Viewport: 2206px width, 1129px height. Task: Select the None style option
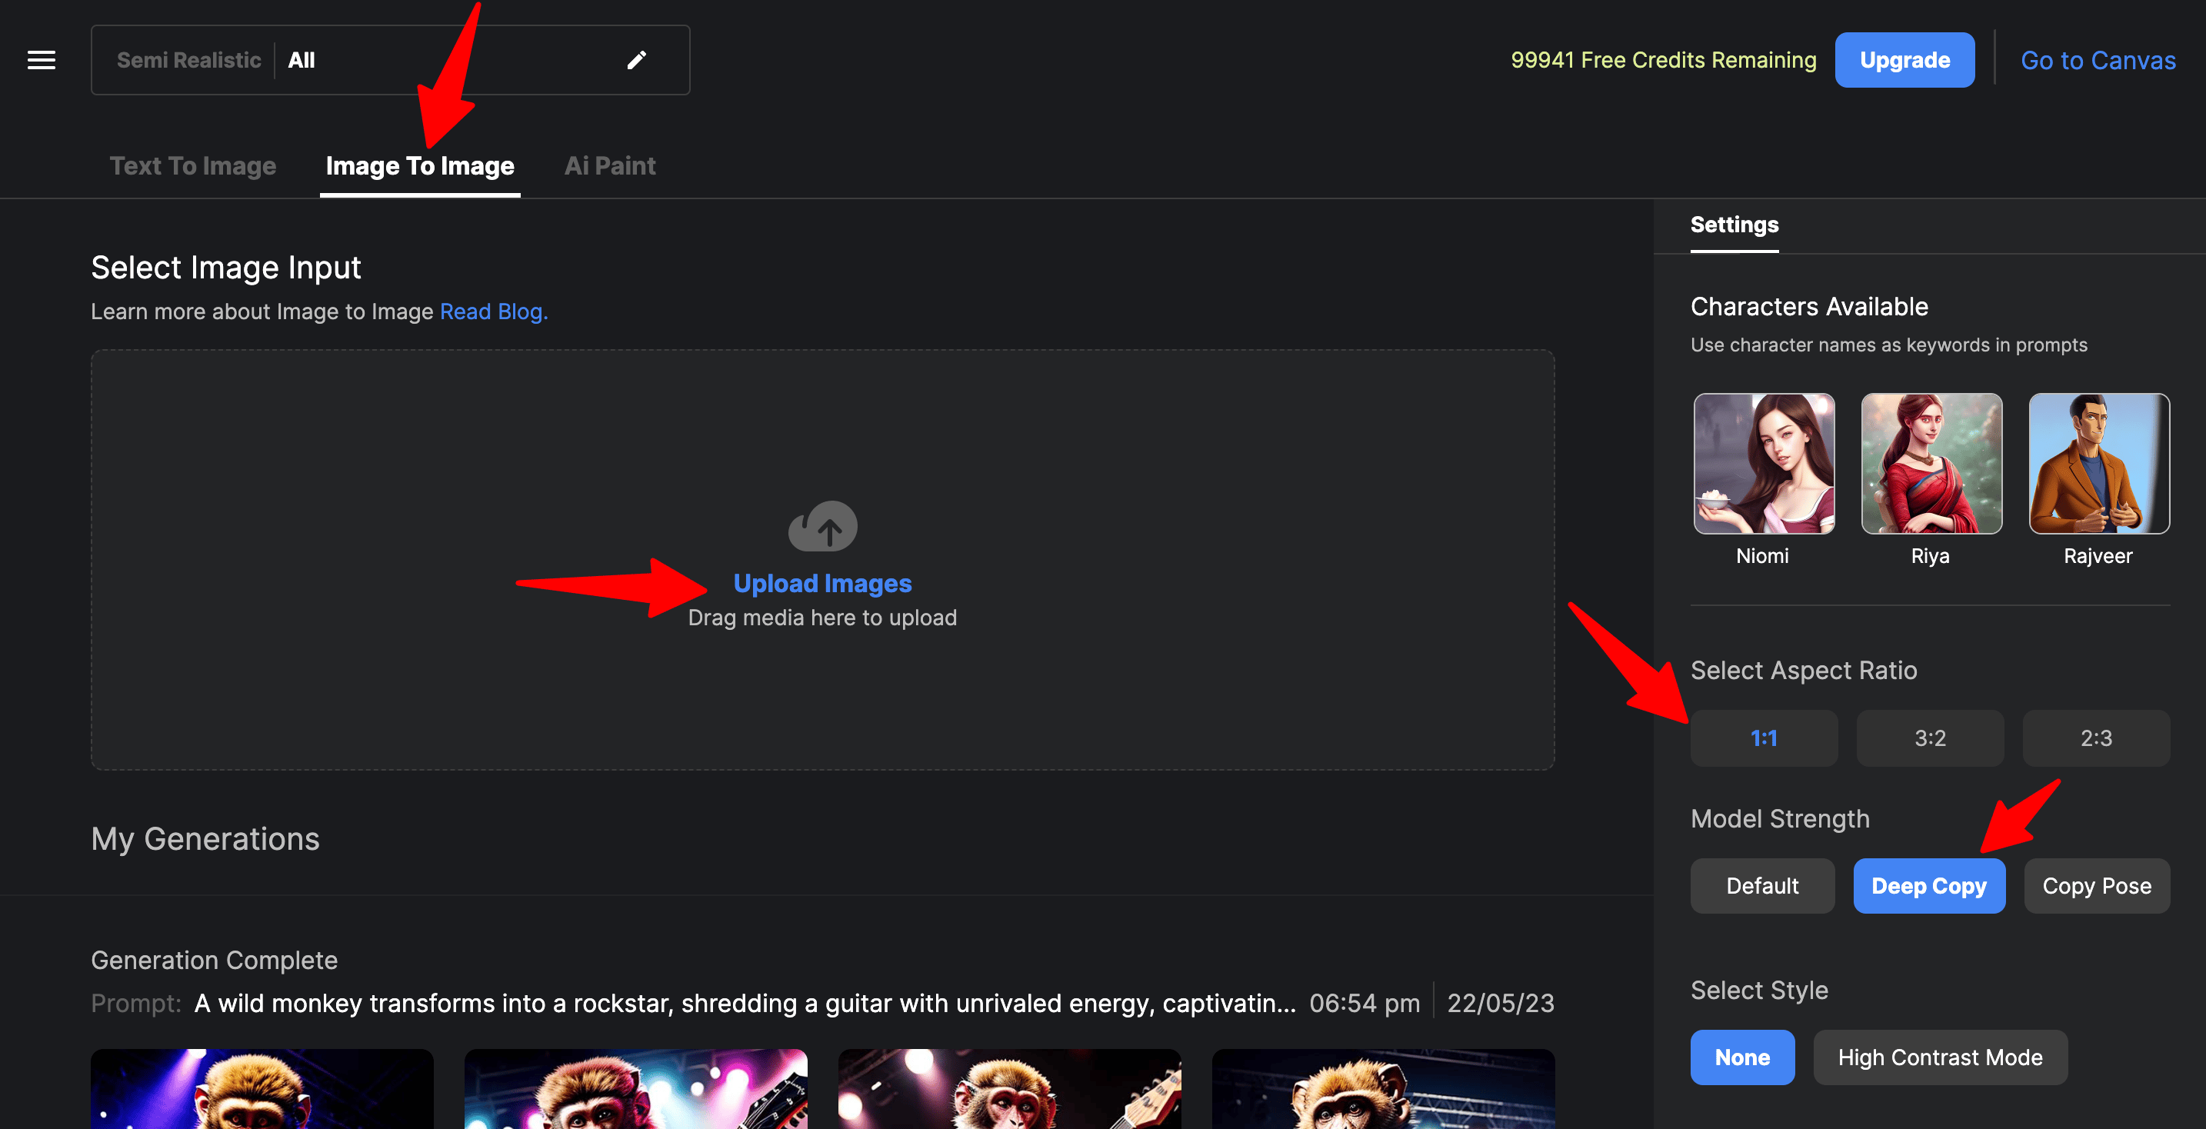[x=1741, y=1057]
